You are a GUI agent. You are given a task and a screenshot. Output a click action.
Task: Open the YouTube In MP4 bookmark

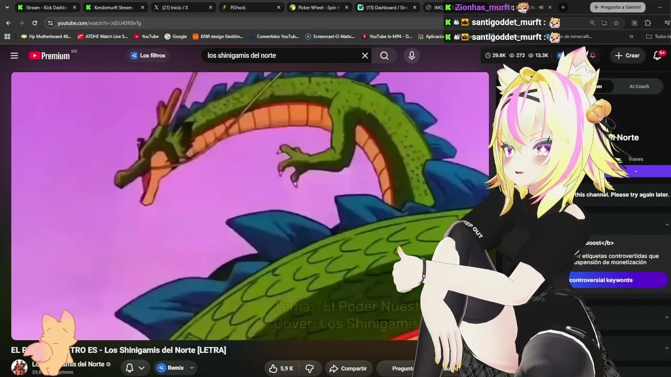[387, 37]
